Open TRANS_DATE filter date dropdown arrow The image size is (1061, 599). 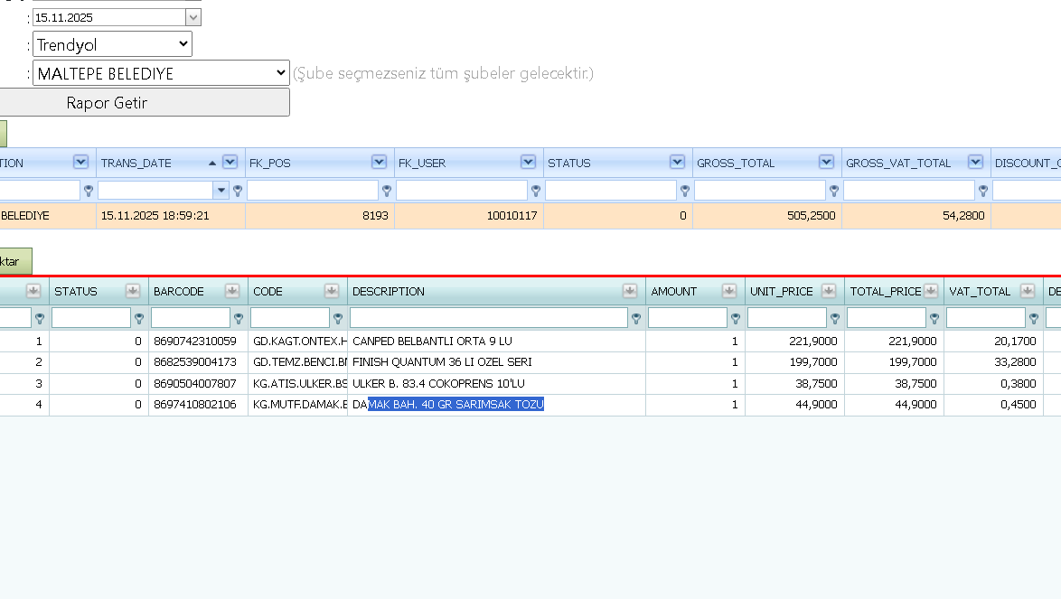pyautogui.click(x=221, y=191)
